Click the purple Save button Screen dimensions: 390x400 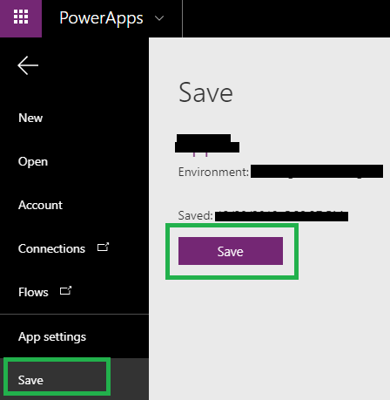231,251
